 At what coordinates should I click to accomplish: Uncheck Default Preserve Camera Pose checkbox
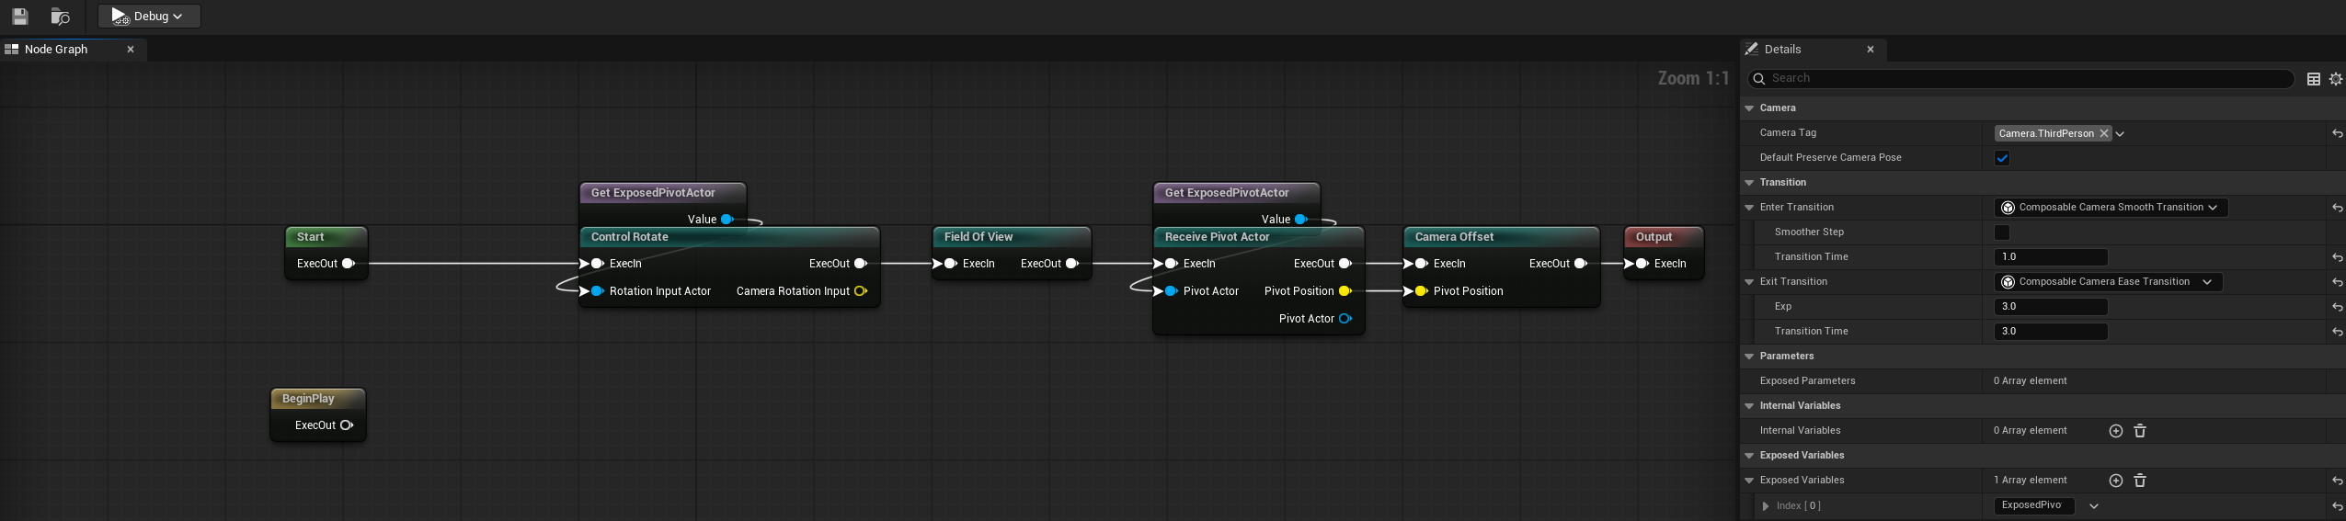coord(2001,158)
